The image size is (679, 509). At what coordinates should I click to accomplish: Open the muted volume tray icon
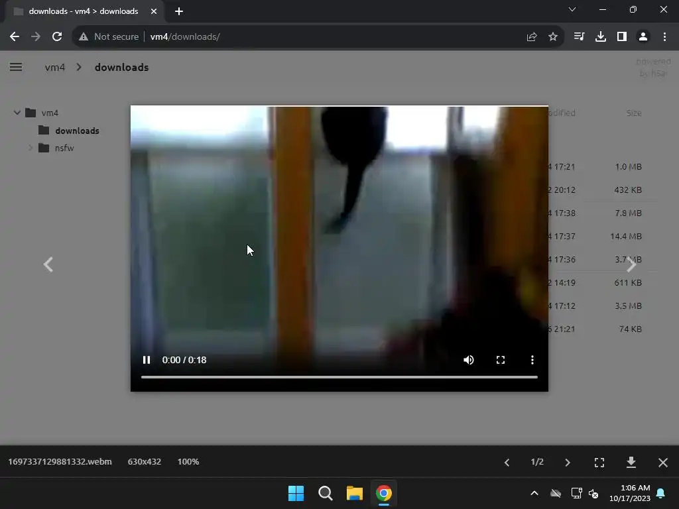point(593,493)
